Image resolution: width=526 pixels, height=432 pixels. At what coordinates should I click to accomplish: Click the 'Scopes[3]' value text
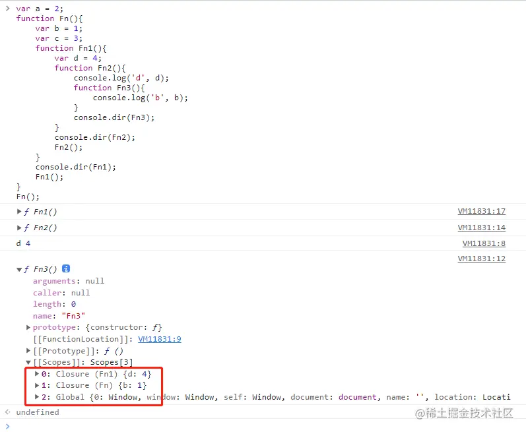[x=112, y=362]
